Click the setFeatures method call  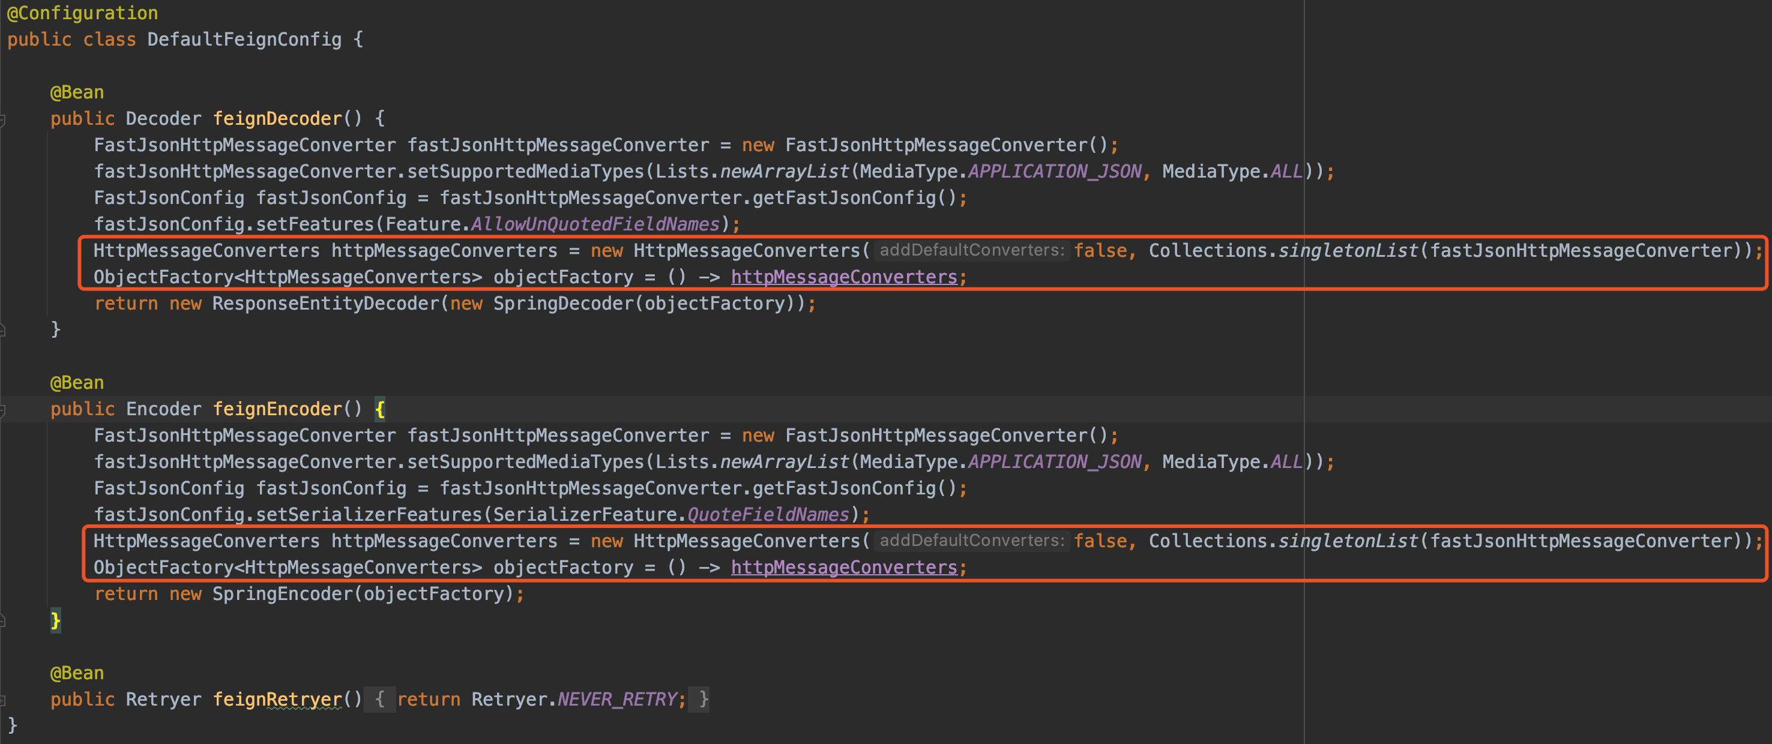315,224
